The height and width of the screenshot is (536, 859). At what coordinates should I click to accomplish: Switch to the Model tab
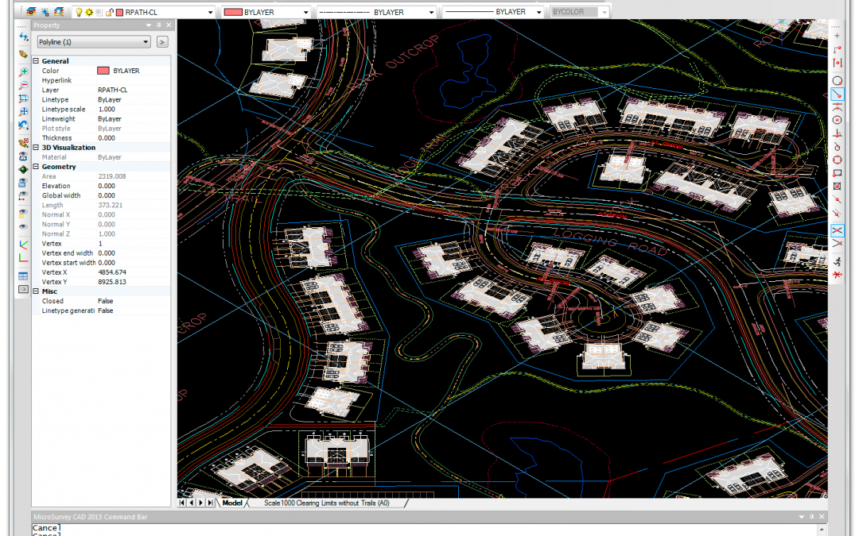[x=232, y=503]
